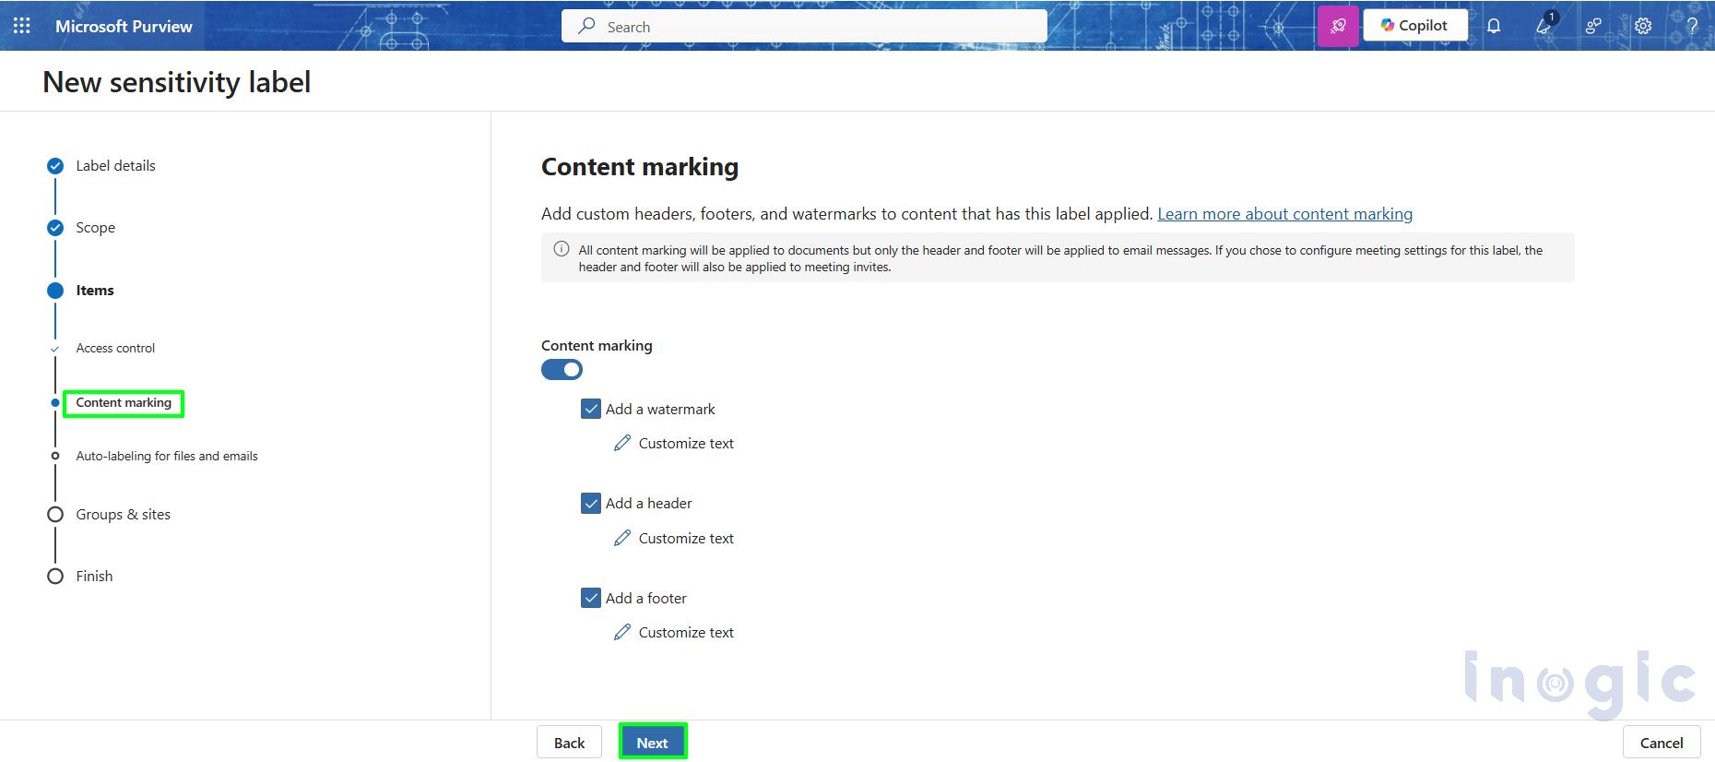Click the Finish step circle

click(x=55, y=577)
